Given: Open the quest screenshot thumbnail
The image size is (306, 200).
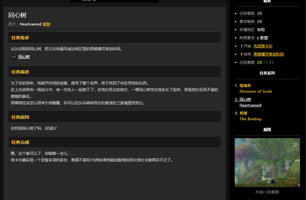Looking at the screenshot, I should [x=267, y=162].
